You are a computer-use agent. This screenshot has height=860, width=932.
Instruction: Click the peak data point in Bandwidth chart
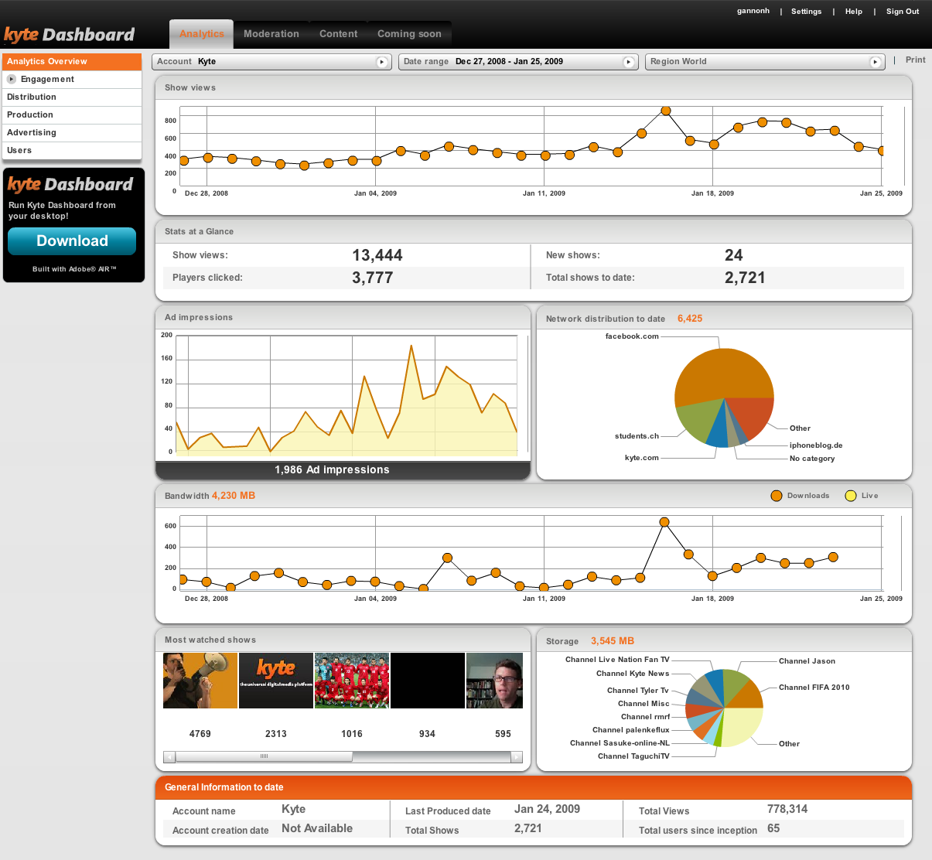[x=664, y=522]
